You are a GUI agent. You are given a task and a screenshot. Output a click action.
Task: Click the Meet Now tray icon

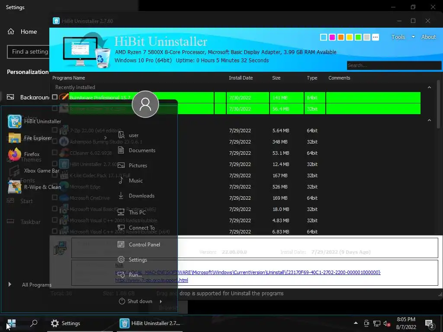click(366, 323)
